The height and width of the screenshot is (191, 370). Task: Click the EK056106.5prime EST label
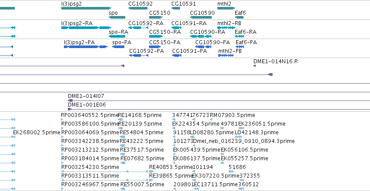pos(244,150)
